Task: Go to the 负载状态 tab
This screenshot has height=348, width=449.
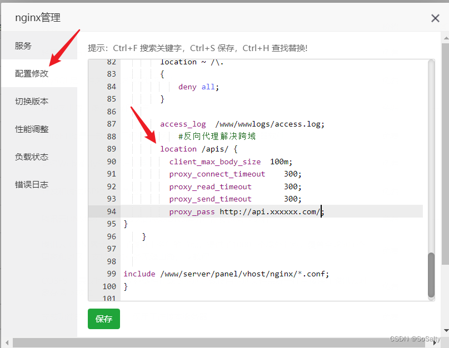Action: point(39,157)
